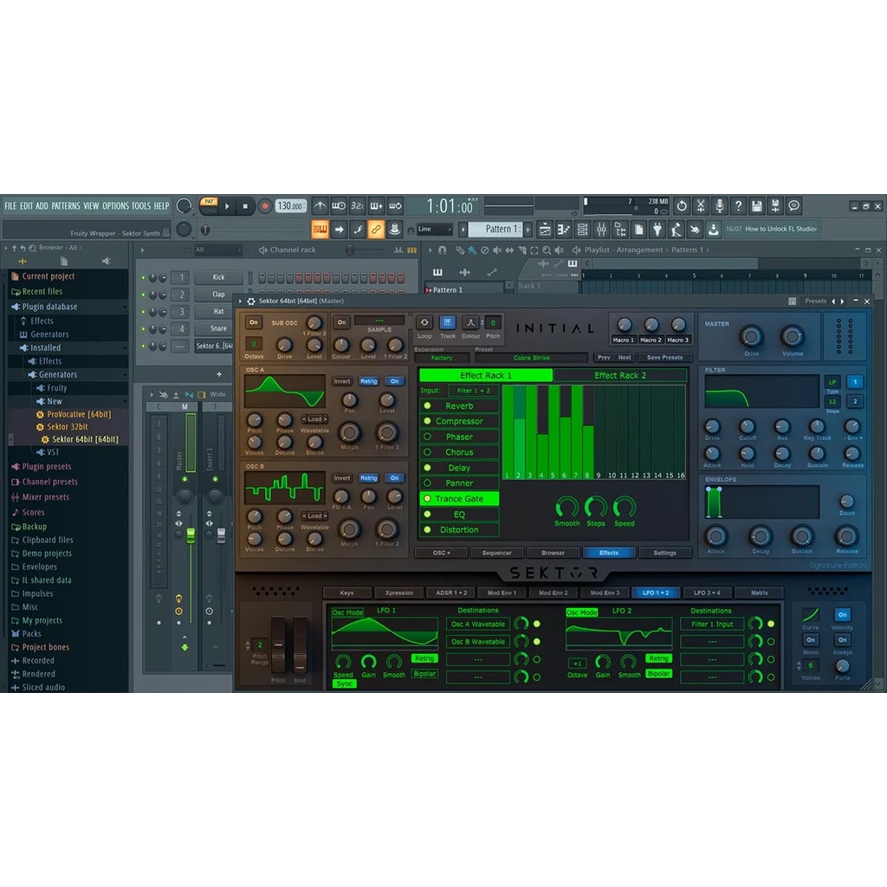The image size is (887, 887).
Task: Toggle PAT/SONG mode switch
Action: (x=209, y=206)
